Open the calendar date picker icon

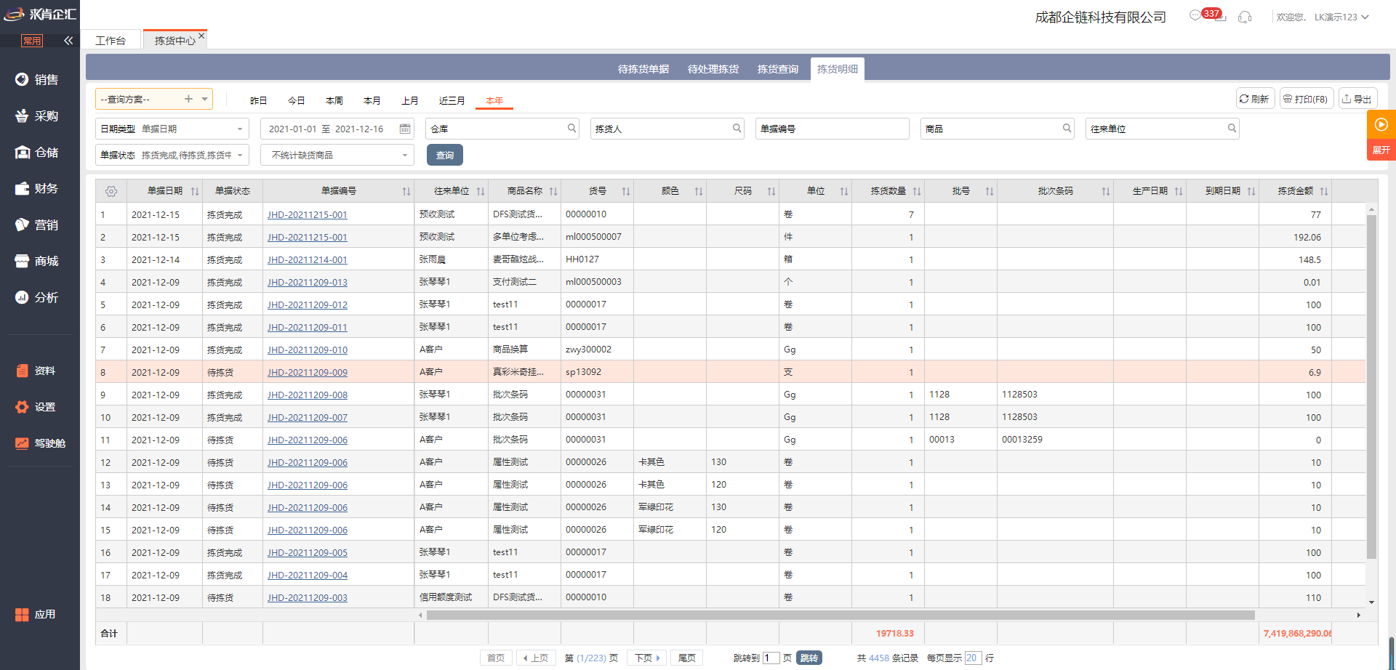point(405,129)
